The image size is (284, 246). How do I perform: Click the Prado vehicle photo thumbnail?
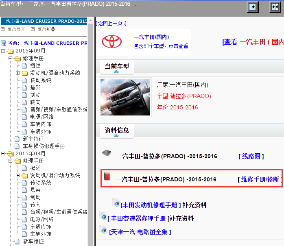tap(125, 97)
